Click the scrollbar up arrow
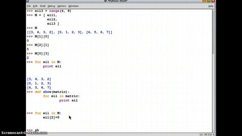Screen dimensions: 242x136 213,10
